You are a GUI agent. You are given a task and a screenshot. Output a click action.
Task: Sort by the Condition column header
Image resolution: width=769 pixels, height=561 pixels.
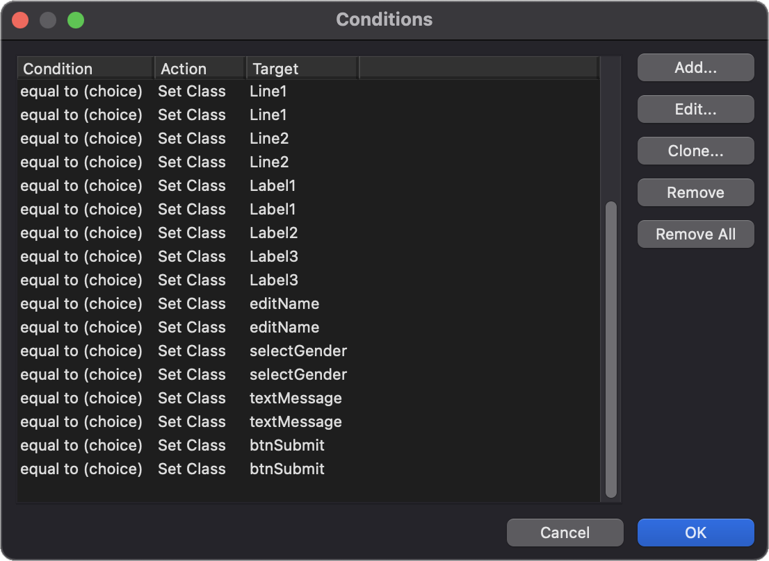[85, 69]
